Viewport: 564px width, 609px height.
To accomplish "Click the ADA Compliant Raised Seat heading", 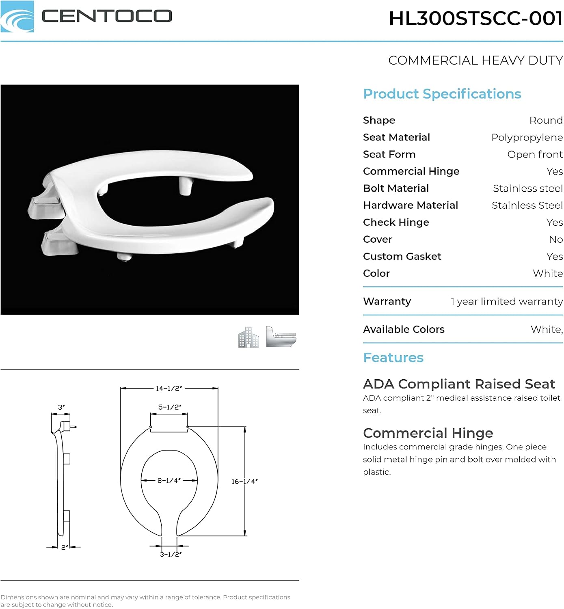I will (459, 384).
